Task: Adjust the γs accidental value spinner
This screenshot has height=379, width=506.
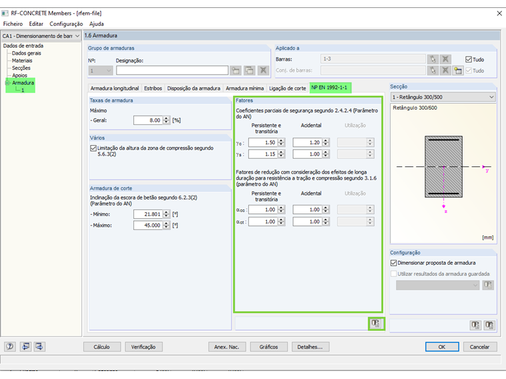Action: 326,154
